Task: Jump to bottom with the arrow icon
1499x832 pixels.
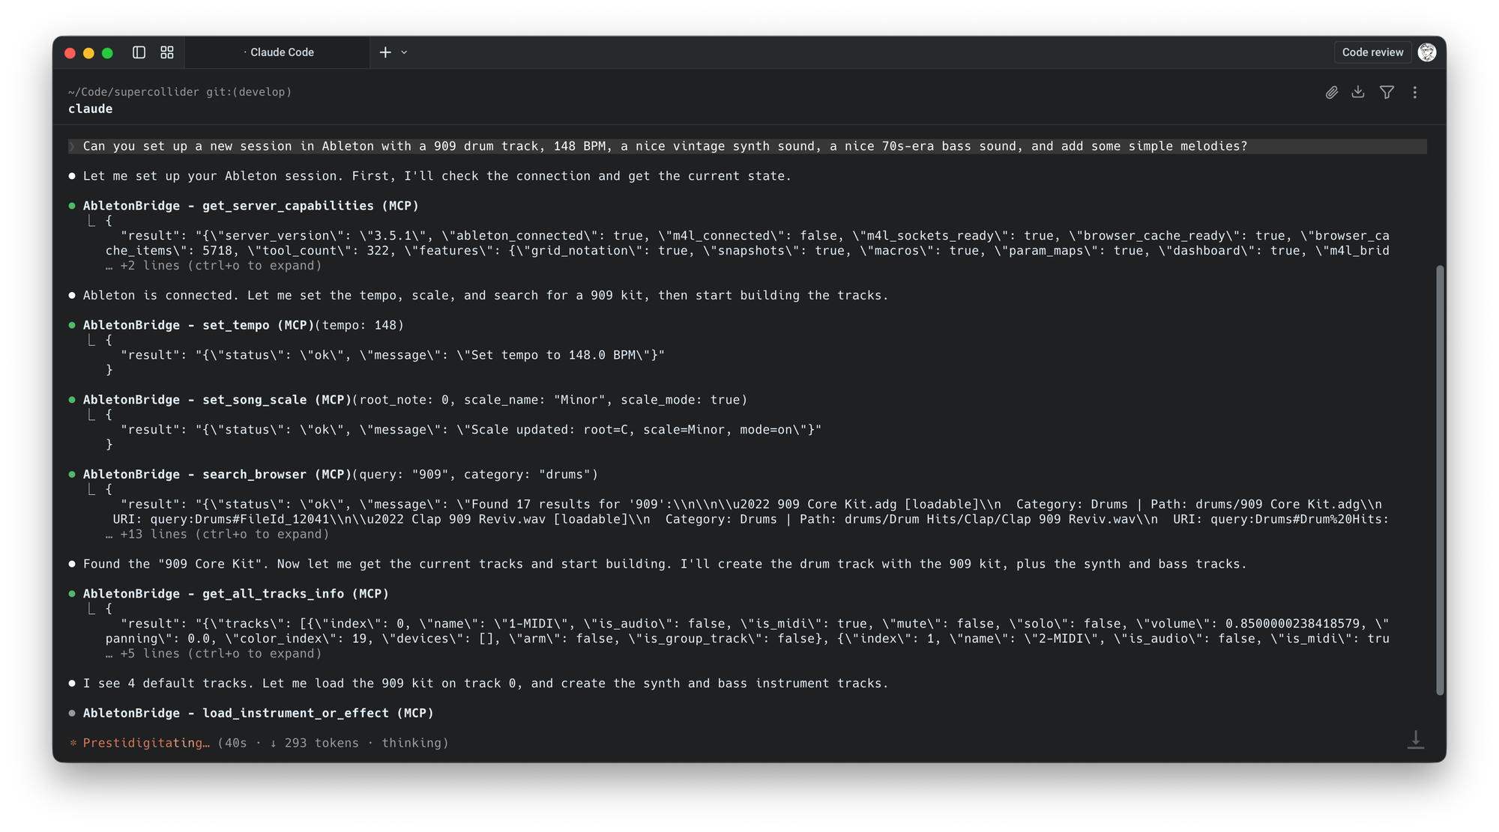Action: 1415,739
